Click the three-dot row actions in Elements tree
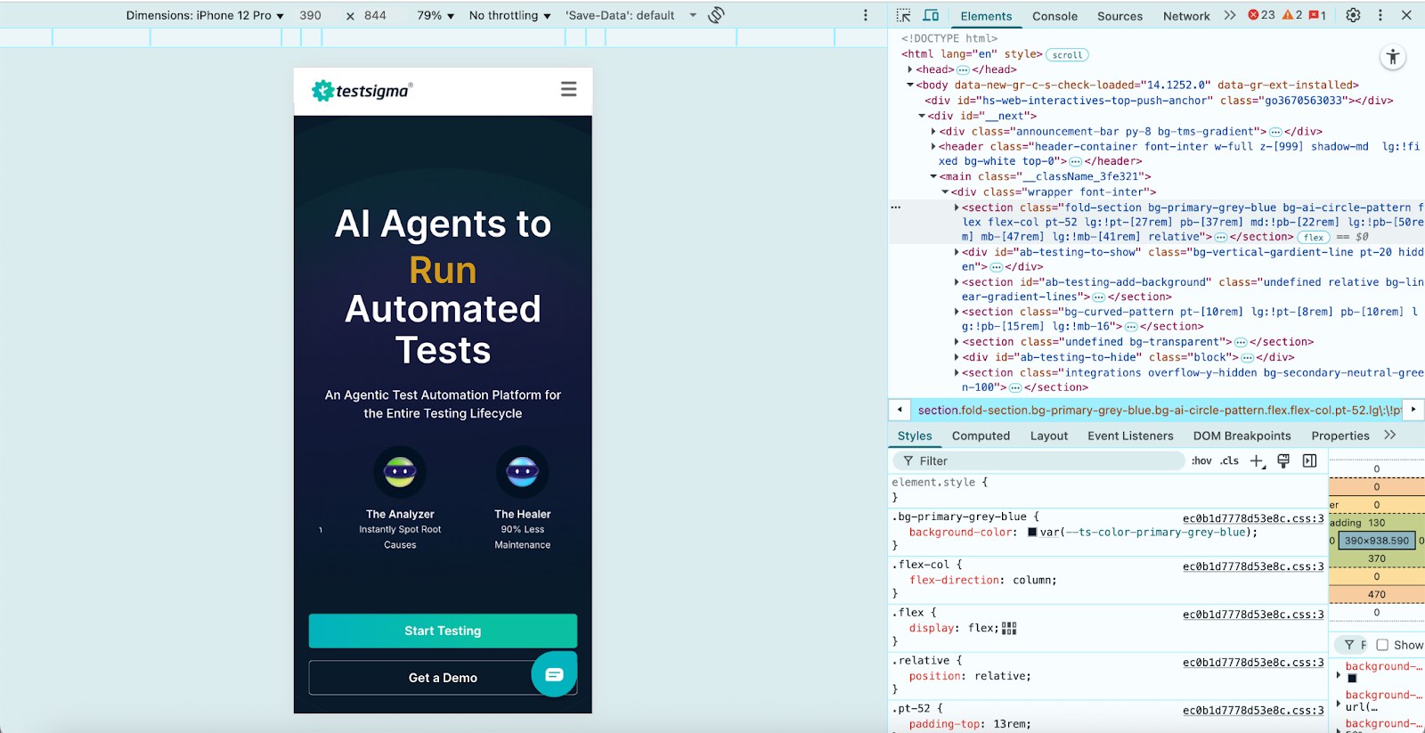Screen dimensions: 1425x733 coord(896,208)
